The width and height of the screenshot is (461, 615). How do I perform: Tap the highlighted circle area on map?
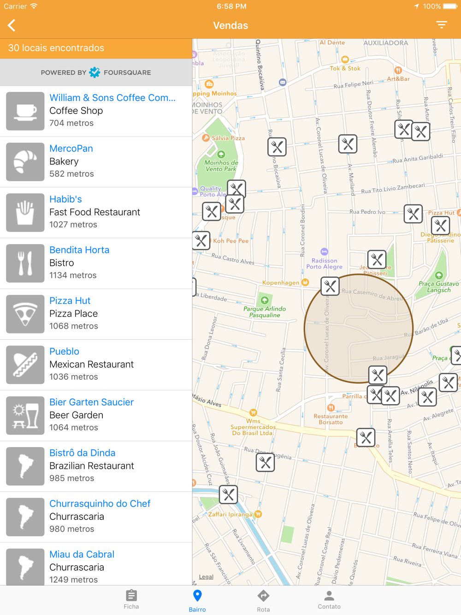[359, 329]
